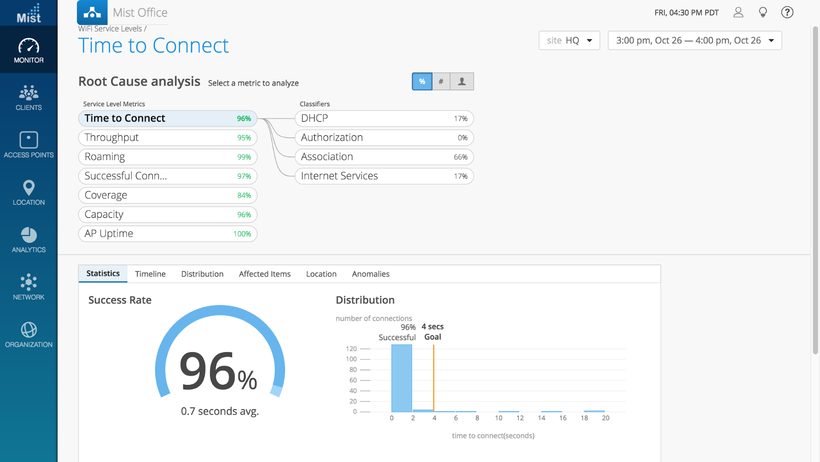This screenshot has height=462, width=820.
Task: Click the lightbulb insights icon
Action: (x=763, y=13)
